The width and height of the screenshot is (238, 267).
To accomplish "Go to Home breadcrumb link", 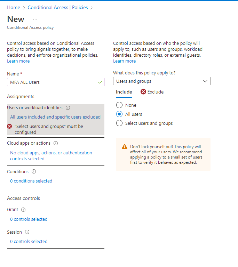I will (x=14, y=8).
